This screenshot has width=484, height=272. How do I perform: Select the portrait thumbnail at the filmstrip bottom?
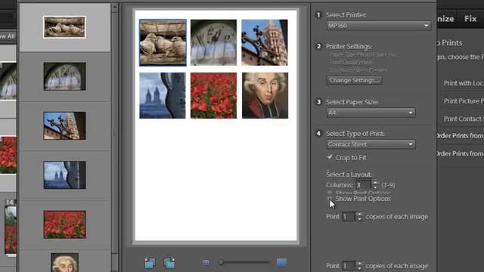(x=64, y=263)
